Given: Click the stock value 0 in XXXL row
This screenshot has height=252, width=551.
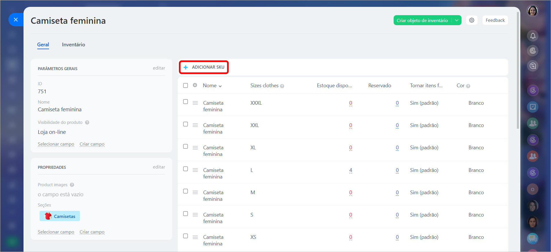Looking at the screenshot, I should pos(351,103).
